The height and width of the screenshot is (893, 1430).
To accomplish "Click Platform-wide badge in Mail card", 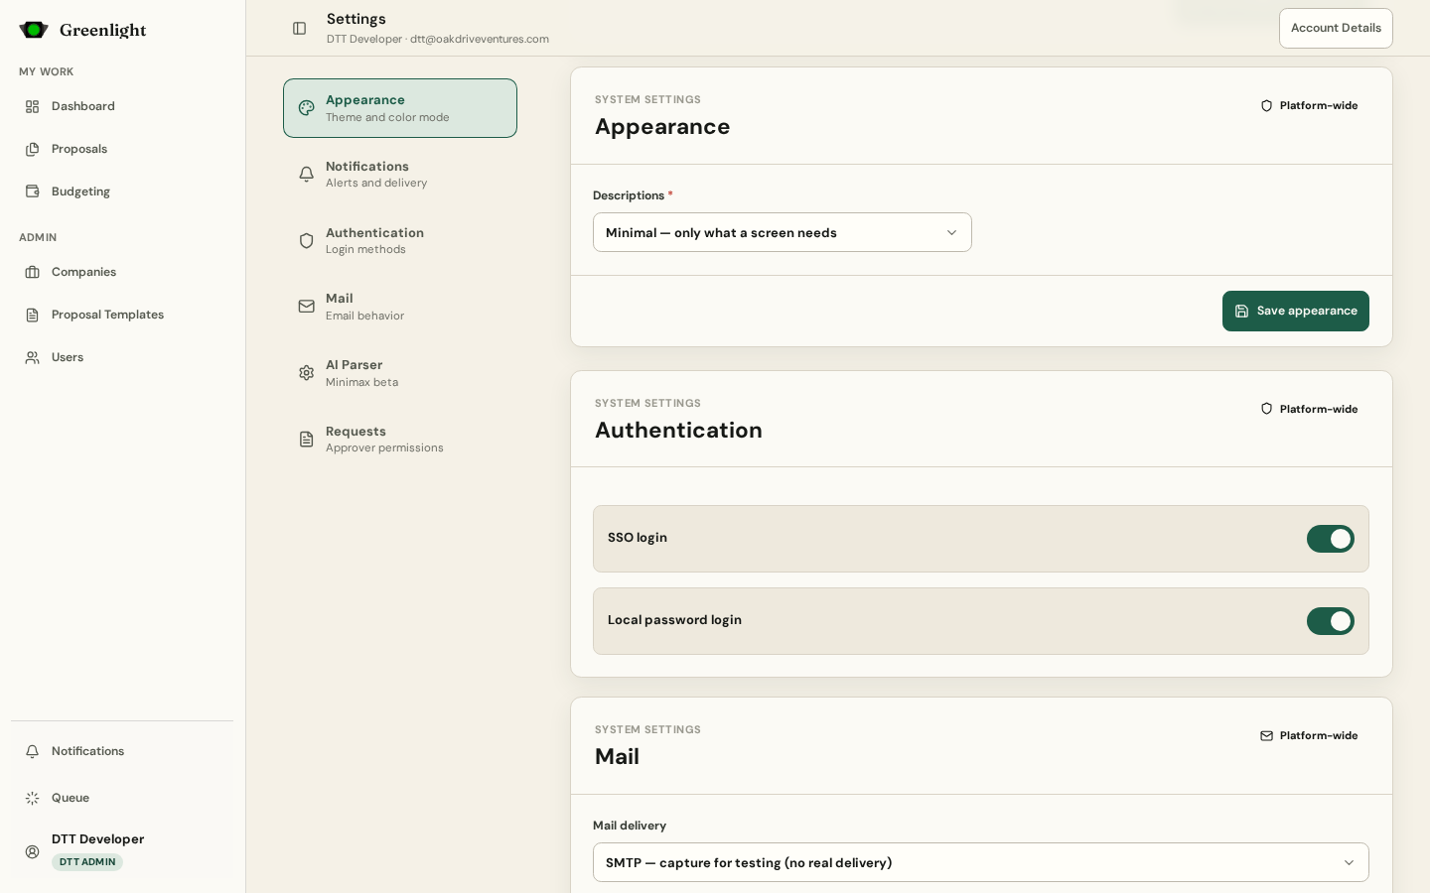I will pyautogui.click(x=1309, y=735).
